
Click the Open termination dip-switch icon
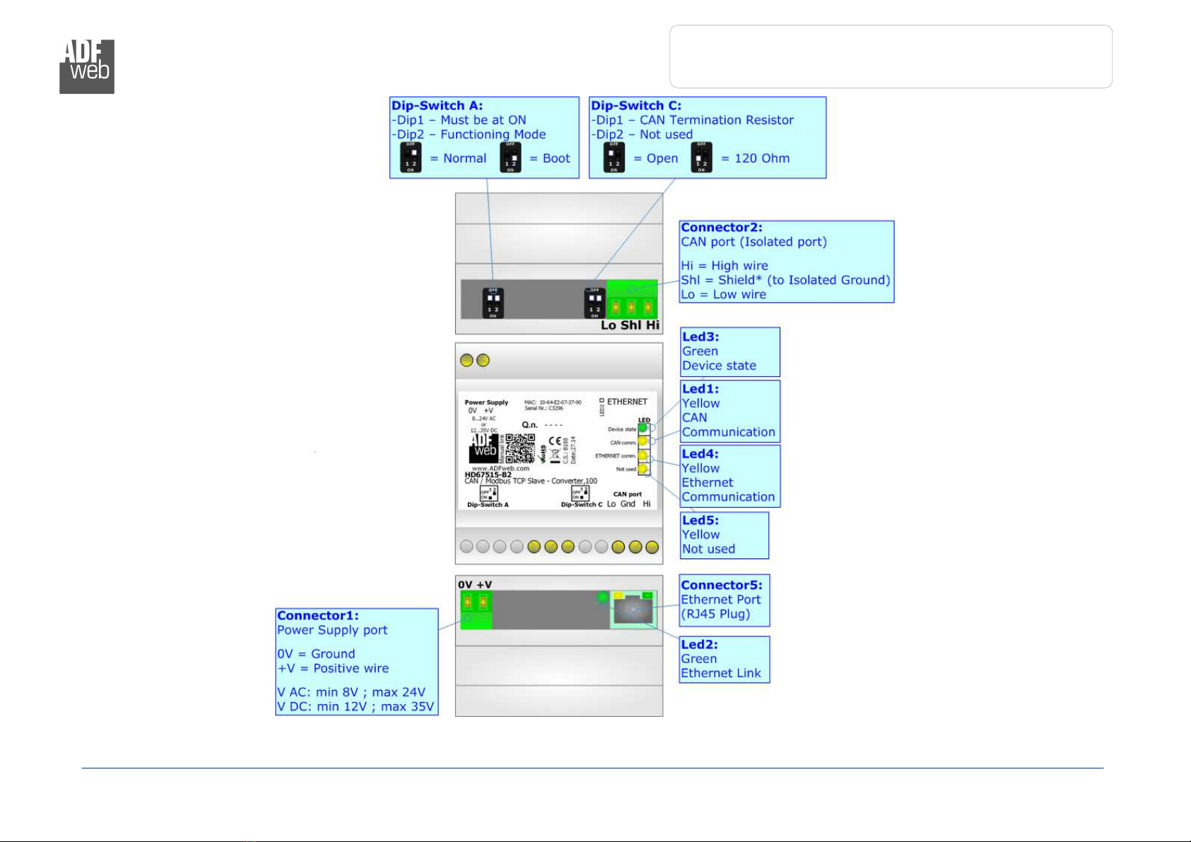point(614,158)
